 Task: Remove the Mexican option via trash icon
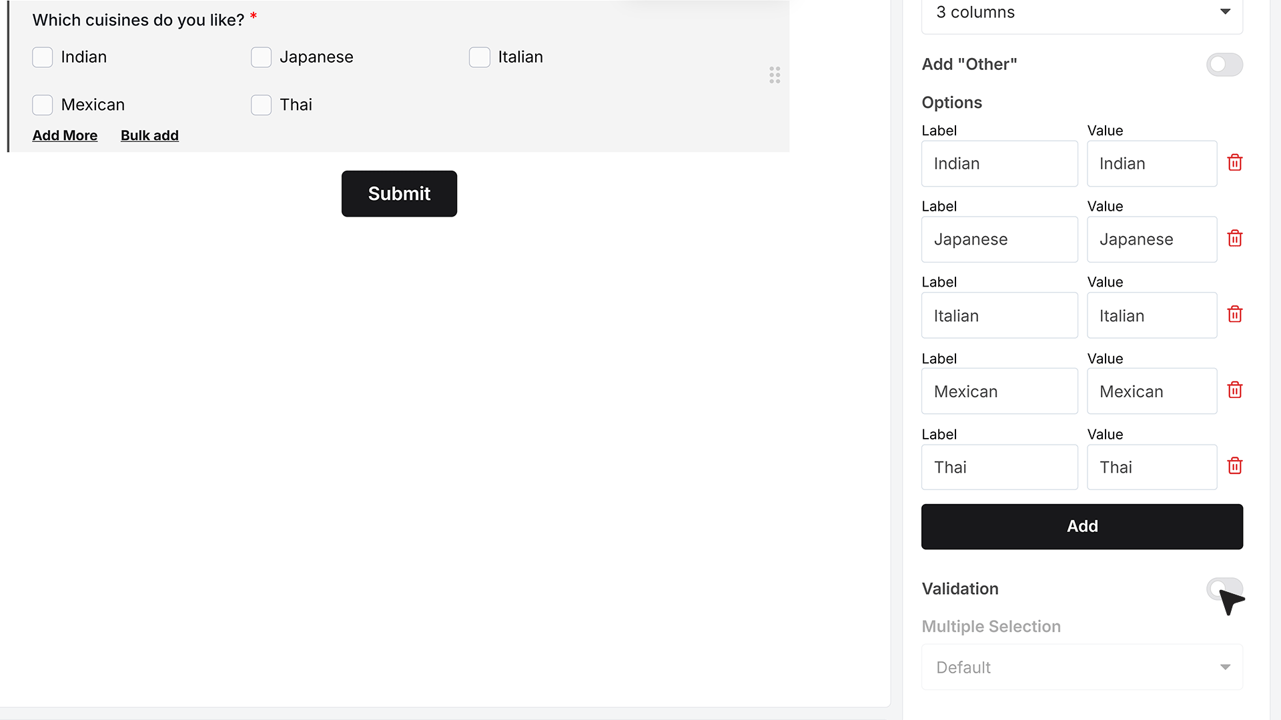(x=1235, y=390)
